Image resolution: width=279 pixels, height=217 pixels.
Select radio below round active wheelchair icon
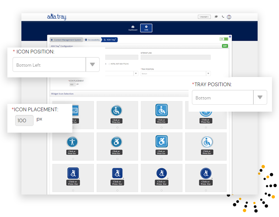click(x=117, y=159)
